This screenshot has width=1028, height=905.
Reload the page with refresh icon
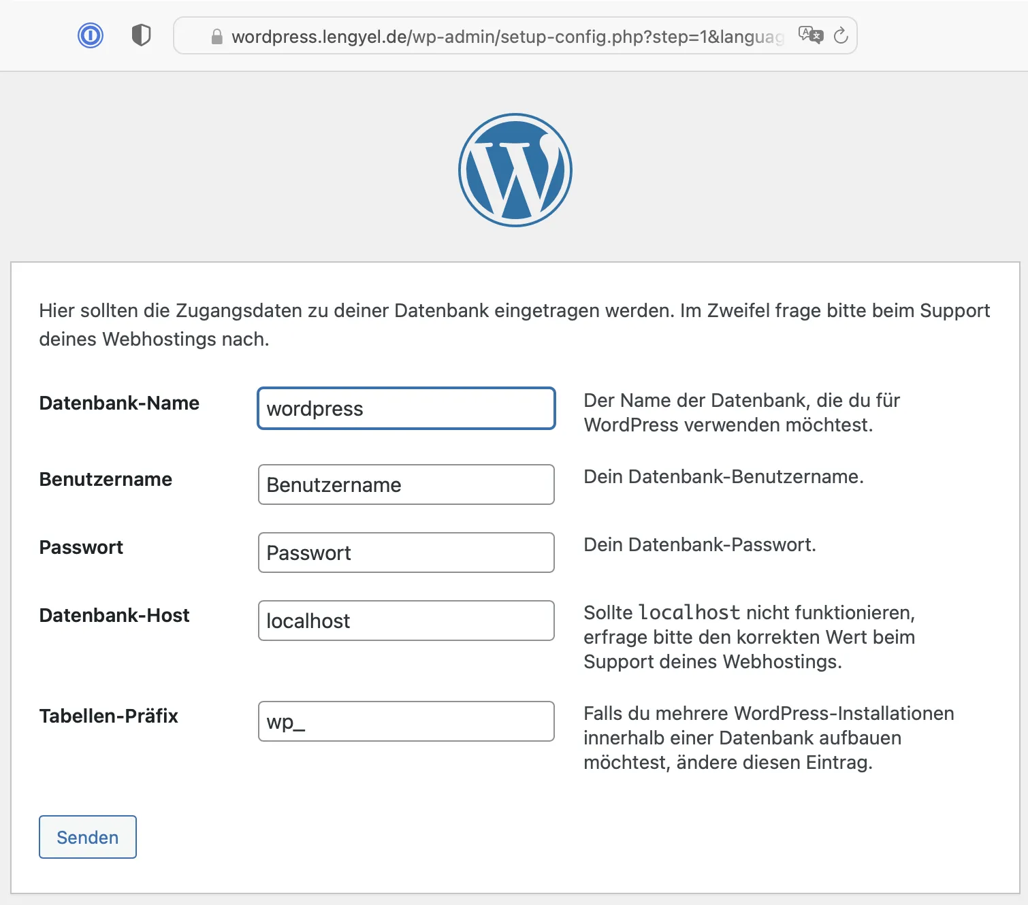[x=841, y=35]
